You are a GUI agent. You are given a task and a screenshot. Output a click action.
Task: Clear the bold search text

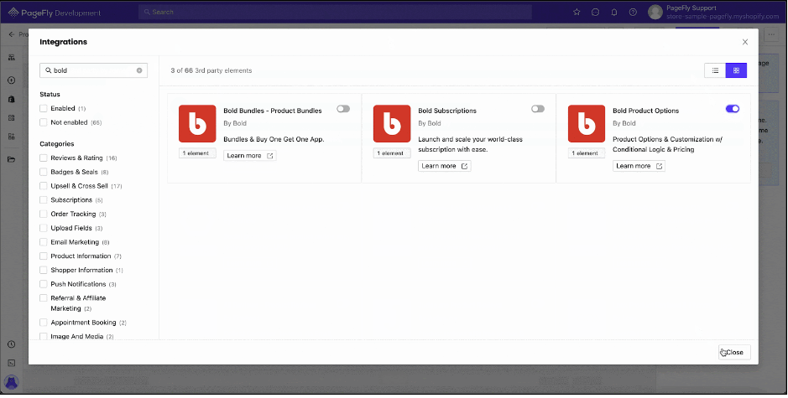click(139, 70)
